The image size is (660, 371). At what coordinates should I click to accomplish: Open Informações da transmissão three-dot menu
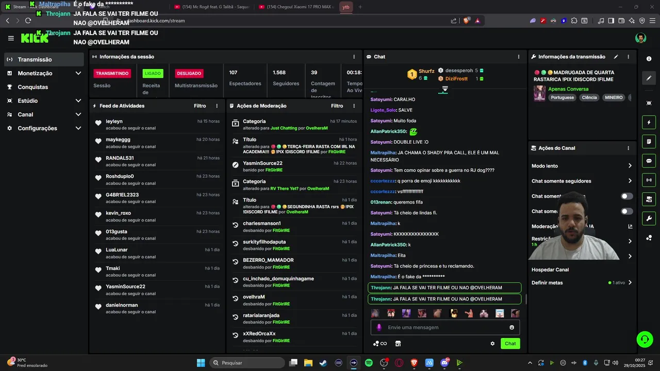point(628,57)
